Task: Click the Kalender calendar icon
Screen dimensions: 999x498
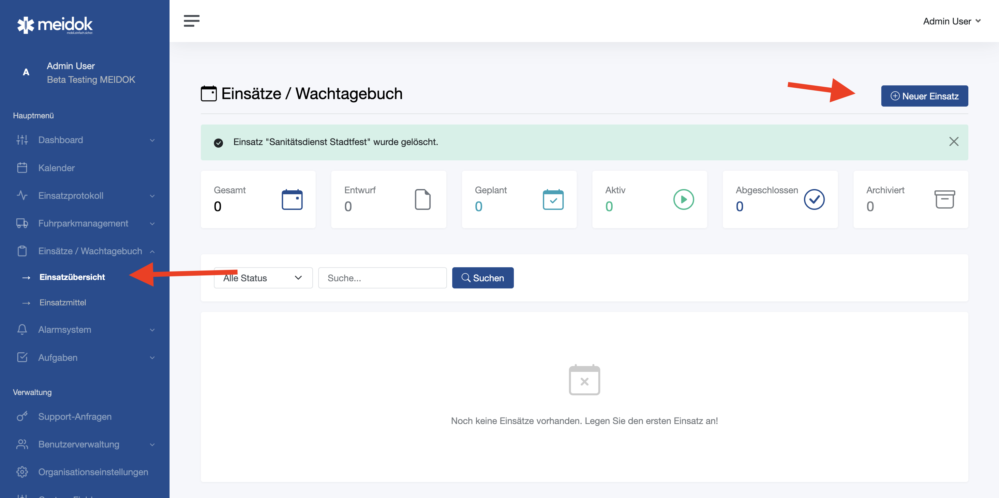Action: point(22,168)
